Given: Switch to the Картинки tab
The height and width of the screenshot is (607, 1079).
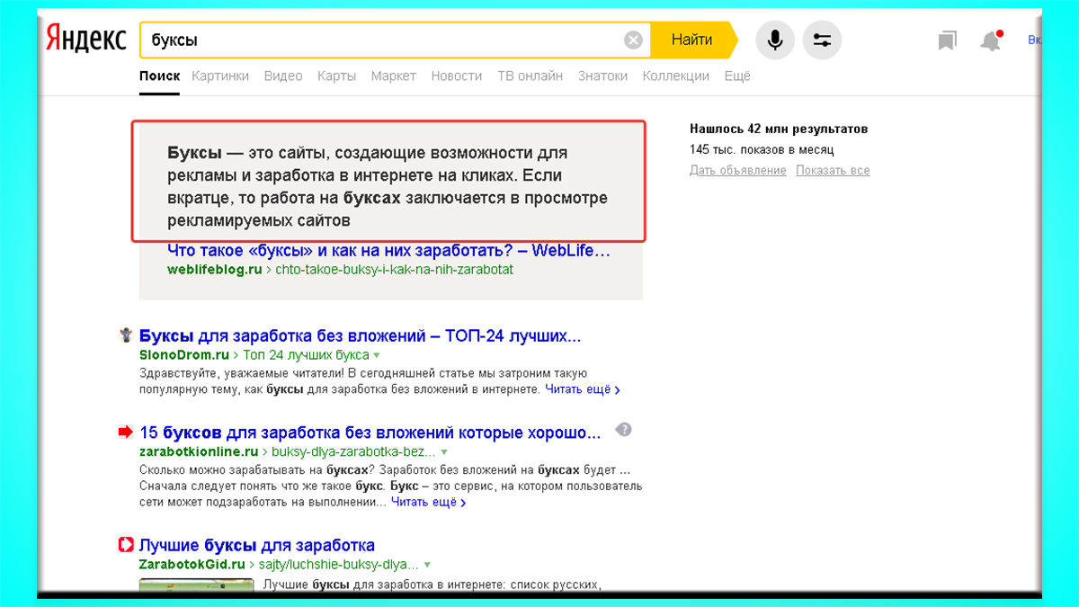Looking at the screenshot, I should coord(220,76).
